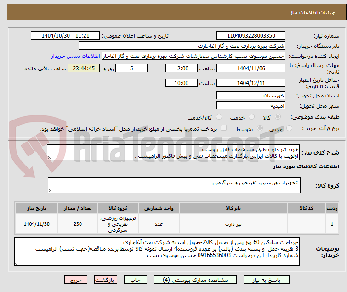
Task: Click the countdown timer 23:44:45
Action: pos(84,68)
